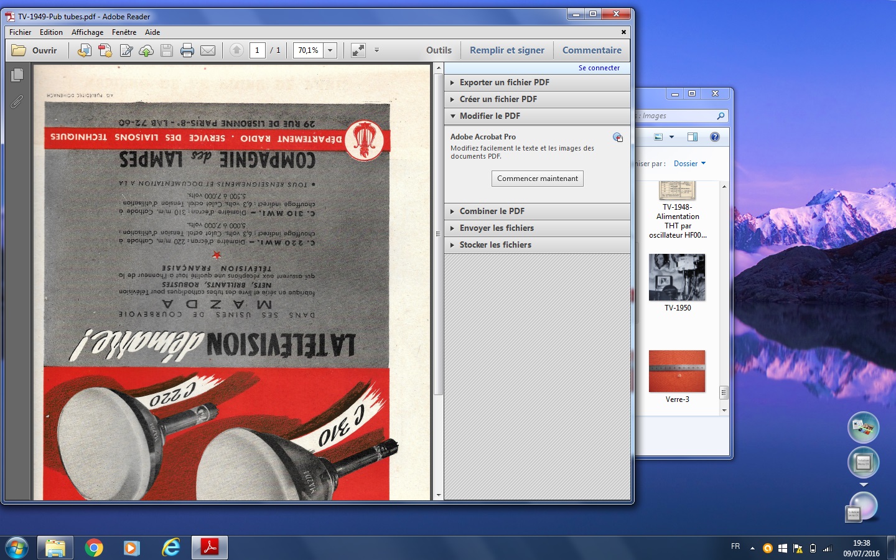The width and height of the screenshot is (896, 560).
Task: Show the attachments paperclip panel
Action: (x=17, y=101)
